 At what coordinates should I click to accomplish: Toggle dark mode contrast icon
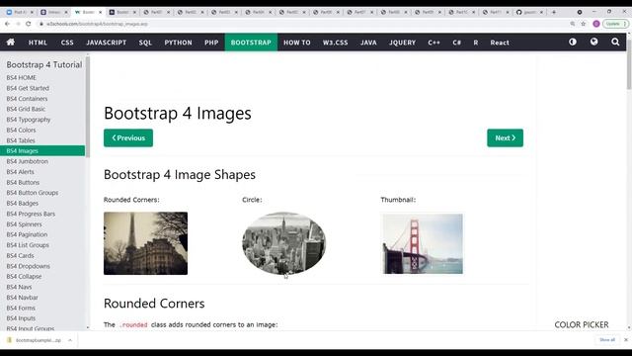click(573, 42)
